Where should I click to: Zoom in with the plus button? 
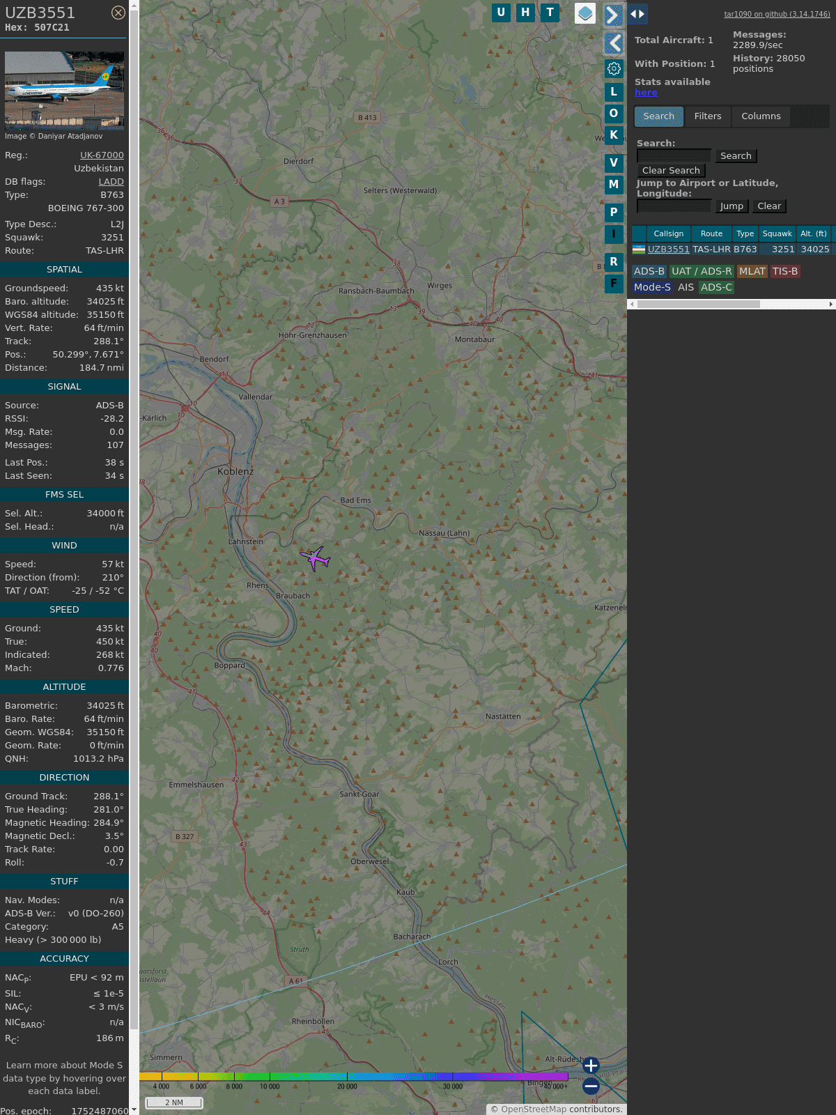[591, 1066]
